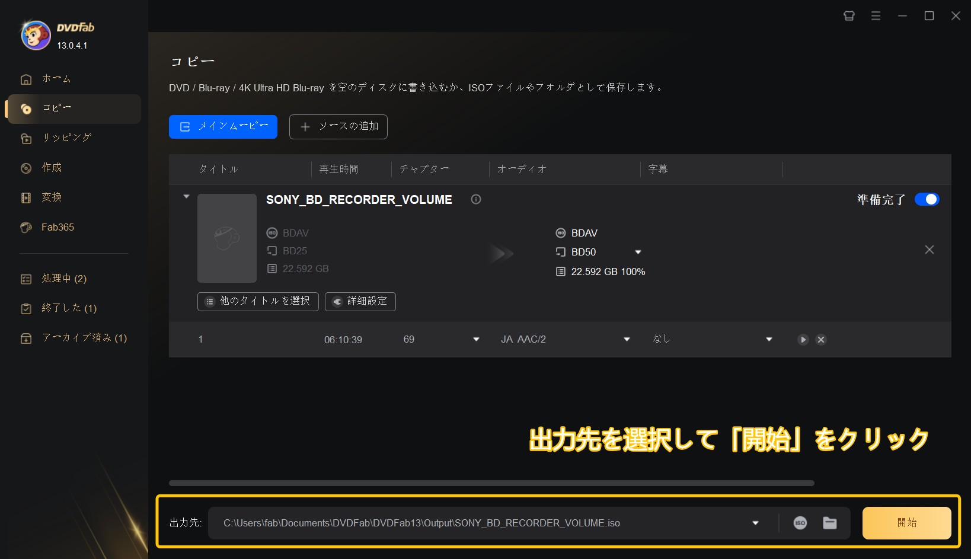Minimize the DVDFab window
The image size is (971, 559).
point(902,16)
